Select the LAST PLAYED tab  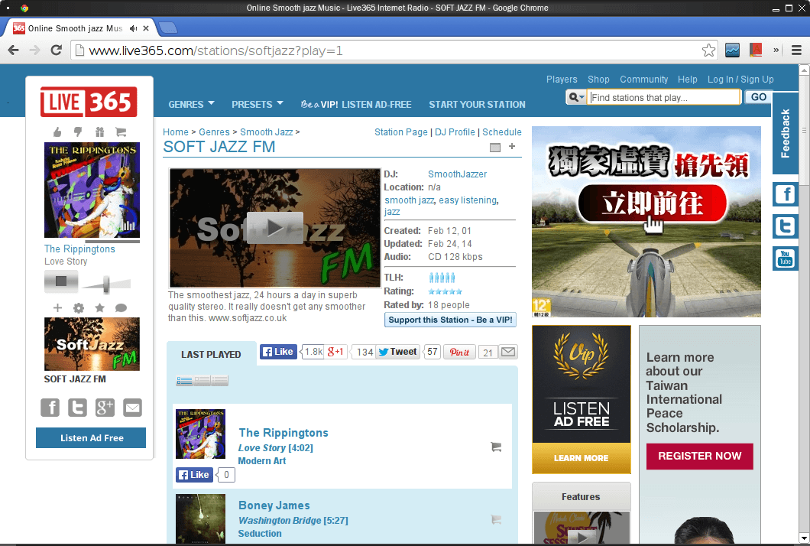211,354
